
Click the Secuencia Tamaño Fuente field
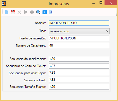79,87
